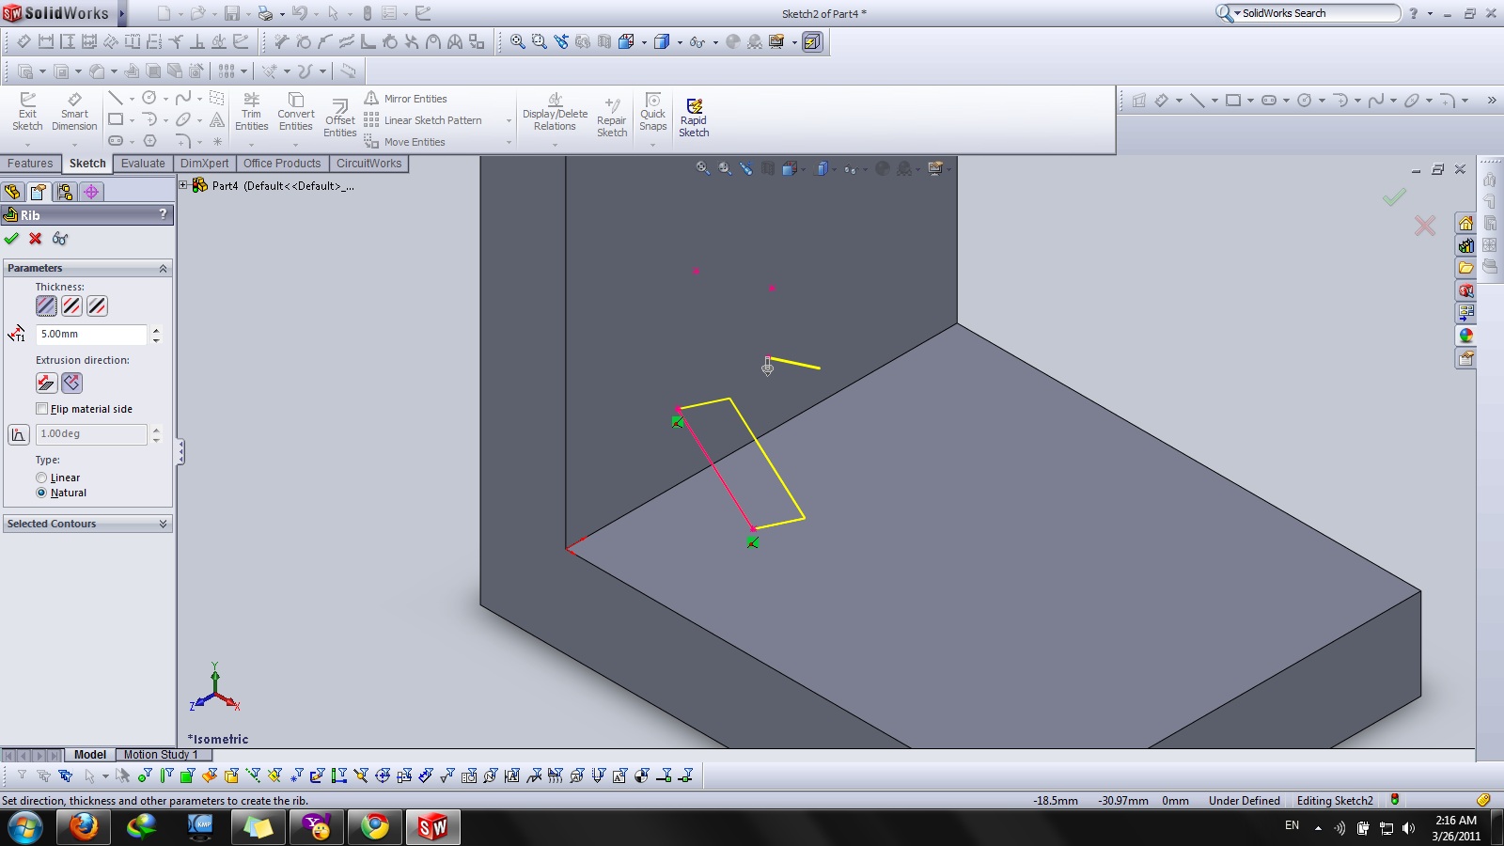Enable the Flip material side checkbox

(42, 409)
